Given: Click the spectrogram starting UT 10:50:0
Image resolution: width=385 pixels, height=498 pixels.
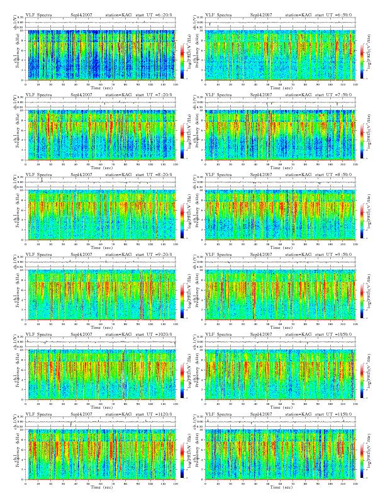Looking at the screenshot, I should [280, 375].
